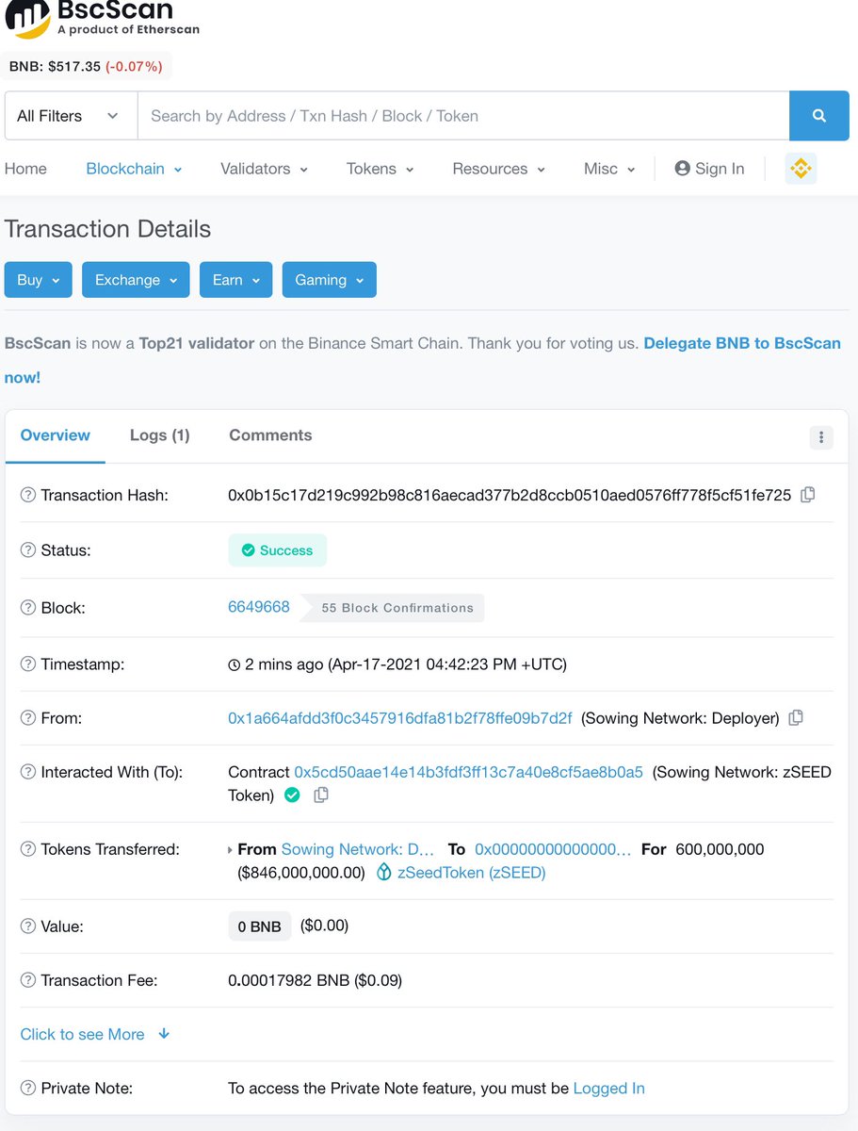Click the Block help icon
Screen dimensions: 858x1131
(28, 608)
